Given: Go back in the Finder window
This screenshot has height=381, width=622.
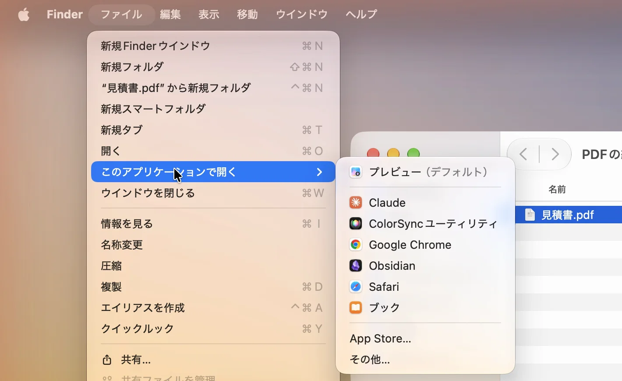Looking at the screenshot, I should [523, 154].
